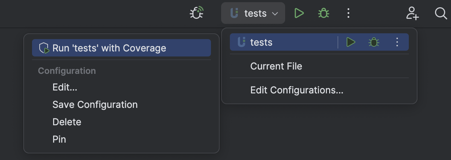Choose Edit... under Configuration
Image resolution: width=451 pixels, height=160 pixels.
pyautogui.click(x=65, y=87)
